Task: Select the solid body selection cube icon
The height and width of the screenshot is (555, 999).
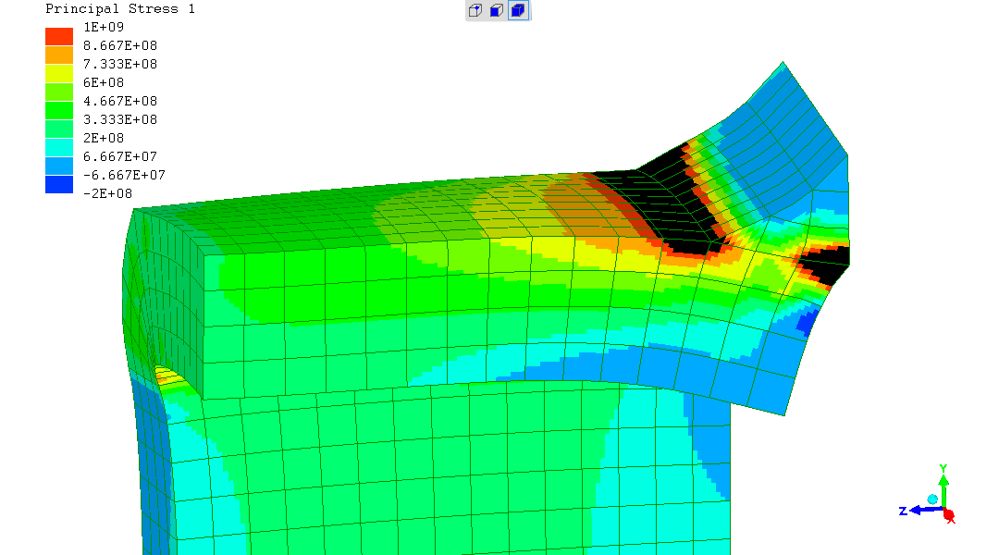Action: (x=518, y=11)
